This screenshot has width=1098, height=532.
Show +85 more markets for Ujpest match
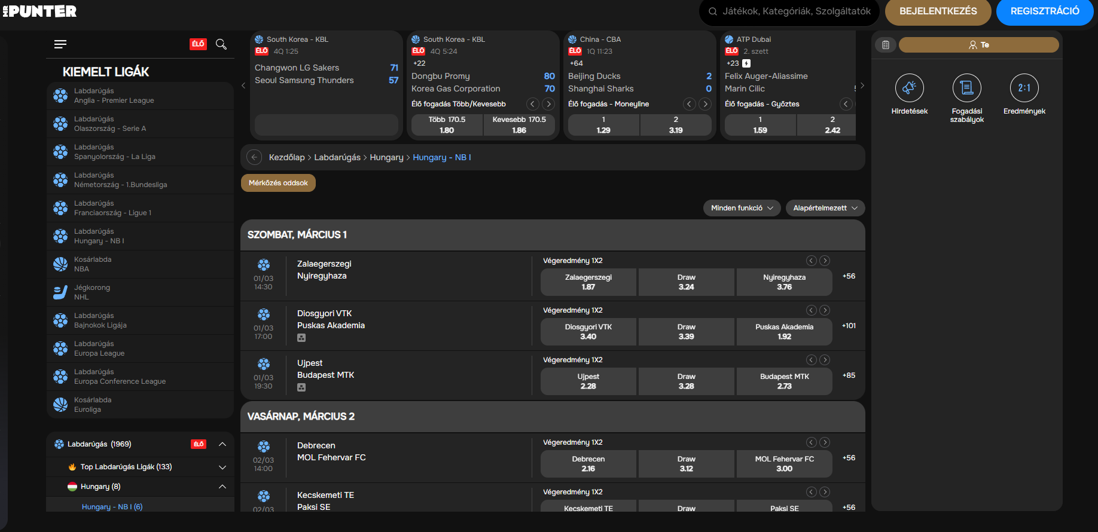click(849, 375)
